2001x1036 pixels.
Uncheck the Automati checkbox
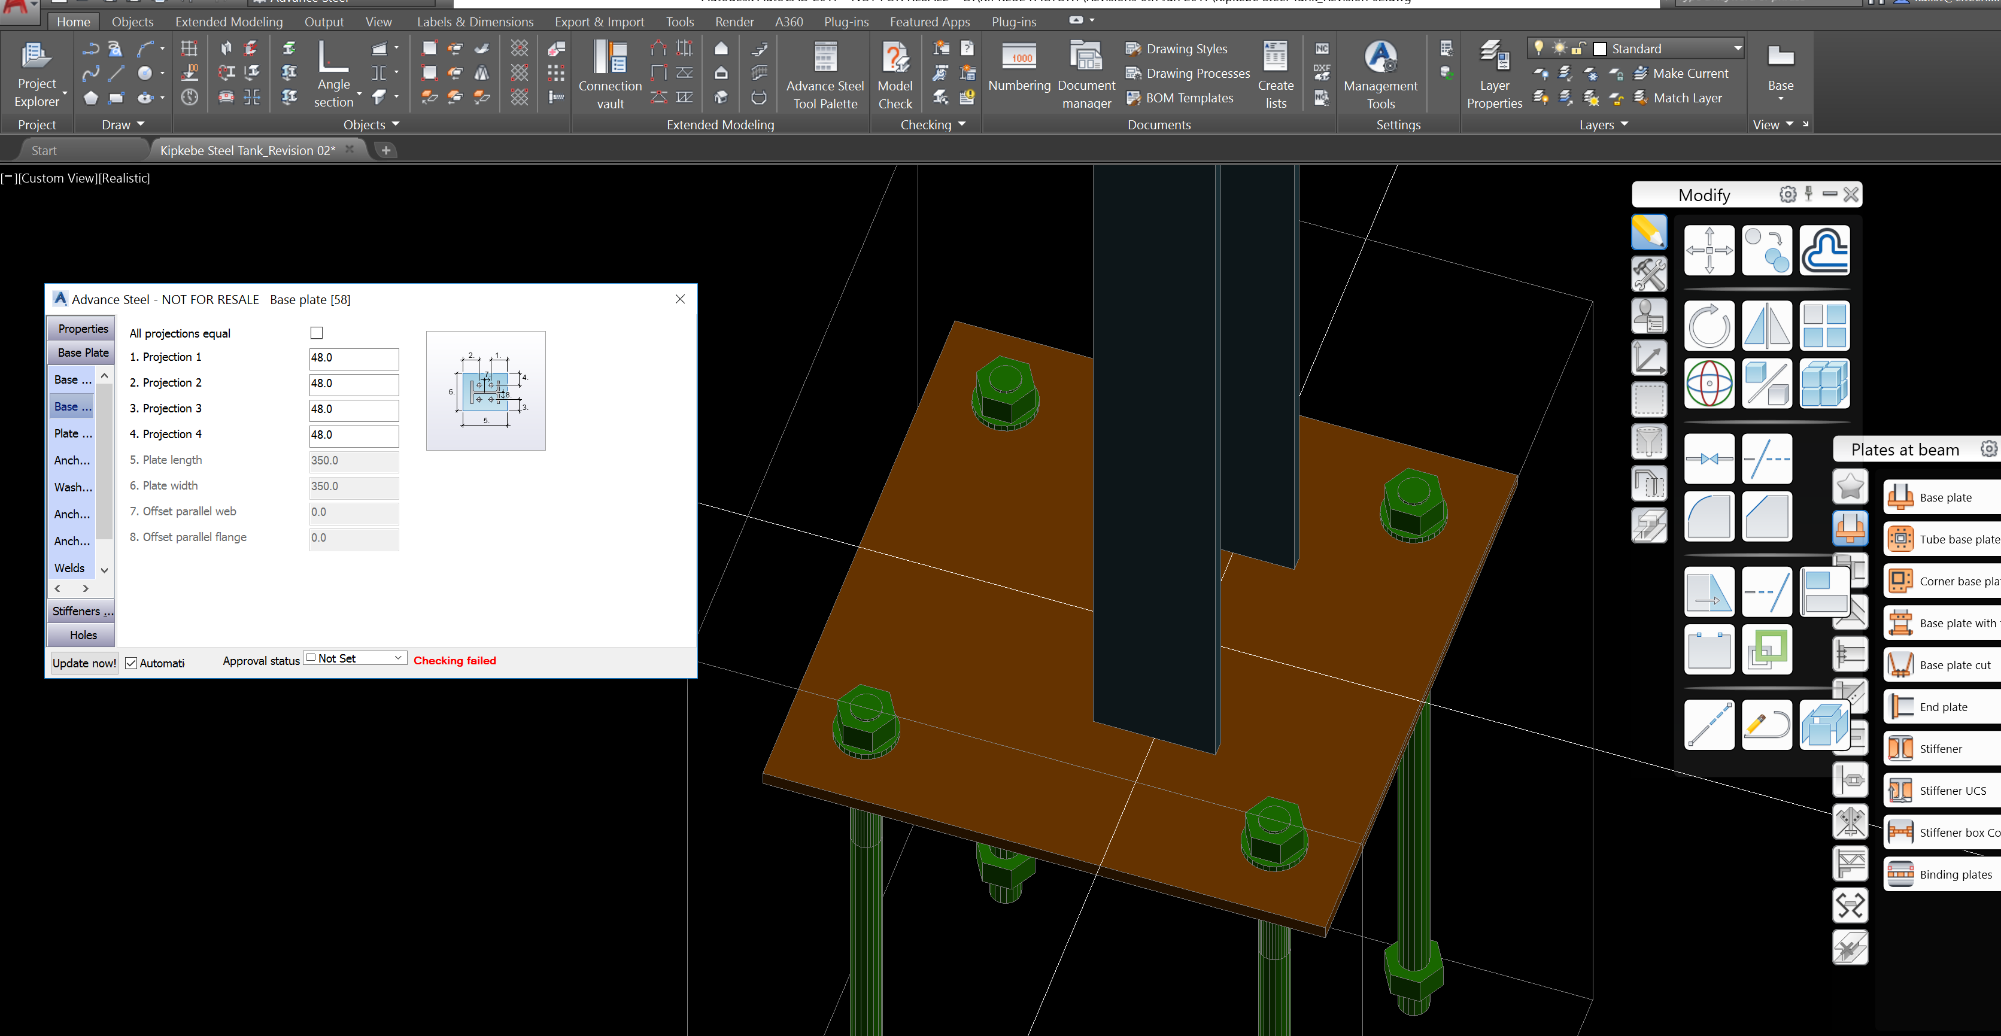(x=130, y=663)
